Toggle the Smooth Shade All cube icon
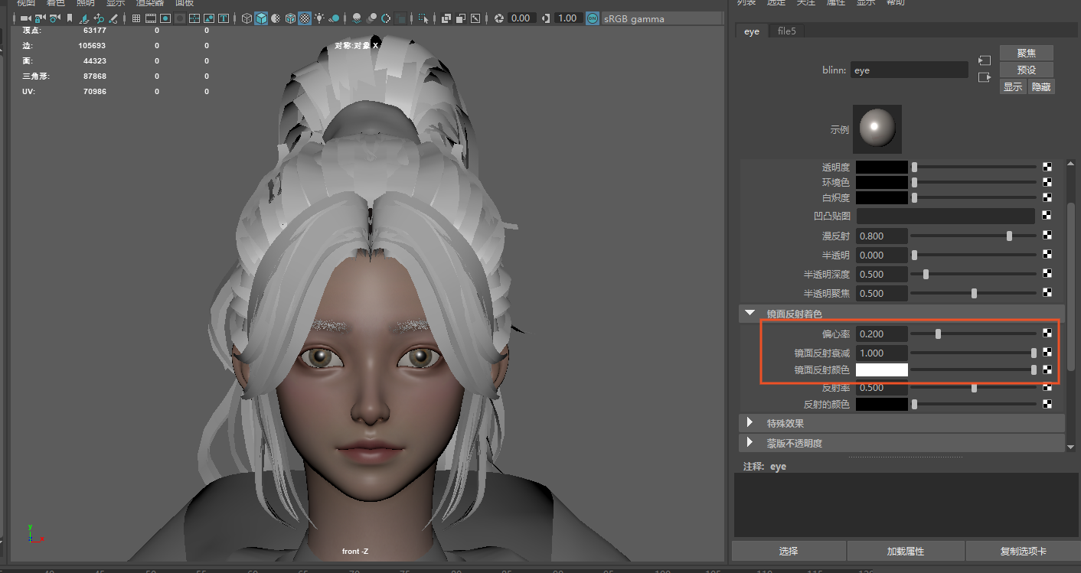This screenshot has height=573, width=1081. pos(261,18)
